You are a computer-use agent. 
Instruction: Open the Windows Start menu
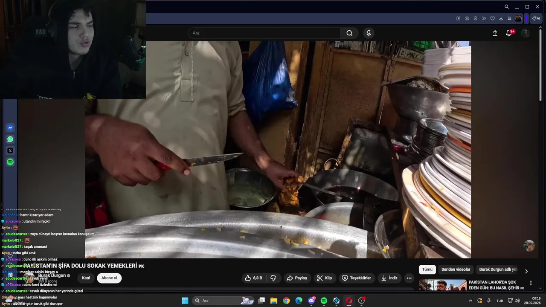(x=185, y=301)
